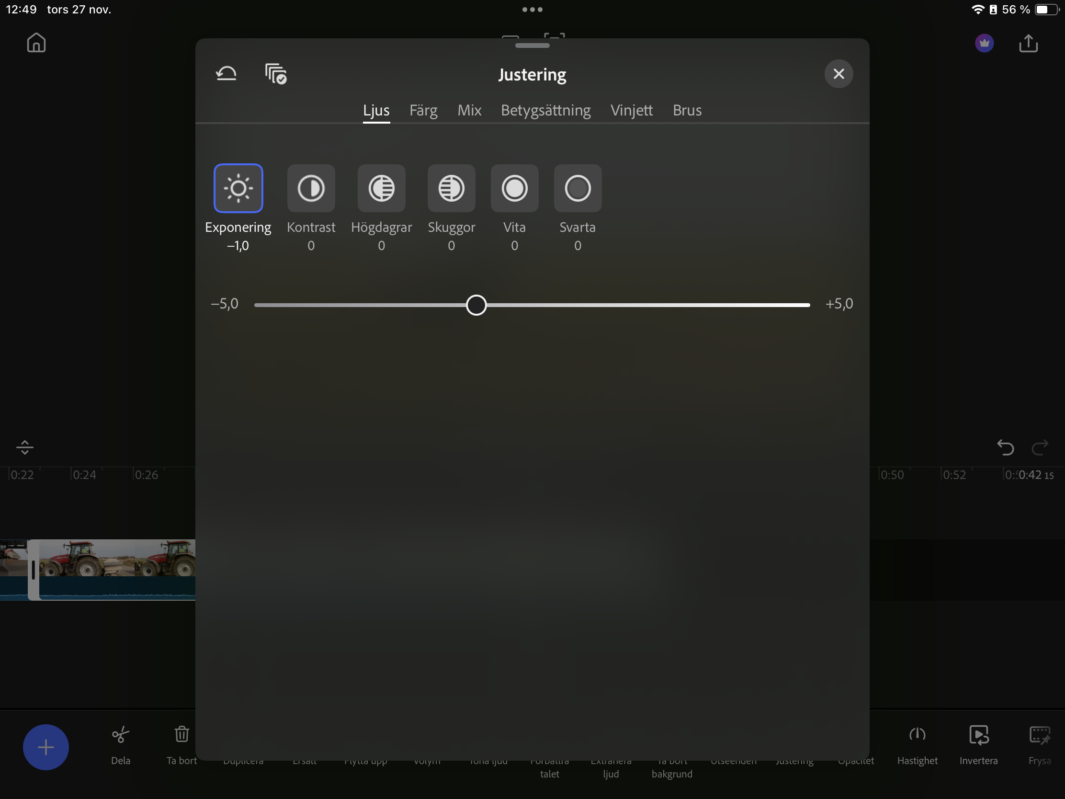This screenshot has width=1065, height=799.
Task: Switch to the Färg tab
Action: [423, 110]
